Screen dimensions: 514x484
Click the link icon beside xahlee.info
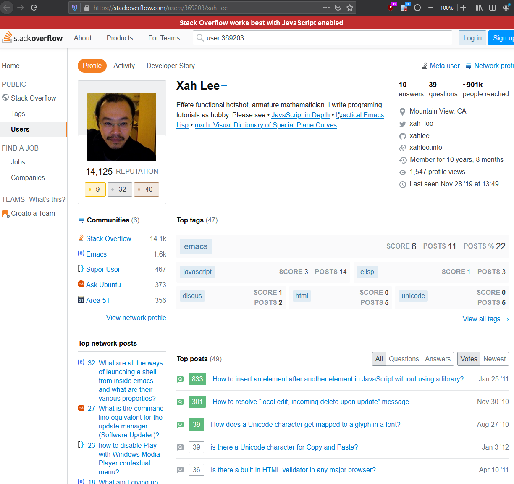[402, 148]
